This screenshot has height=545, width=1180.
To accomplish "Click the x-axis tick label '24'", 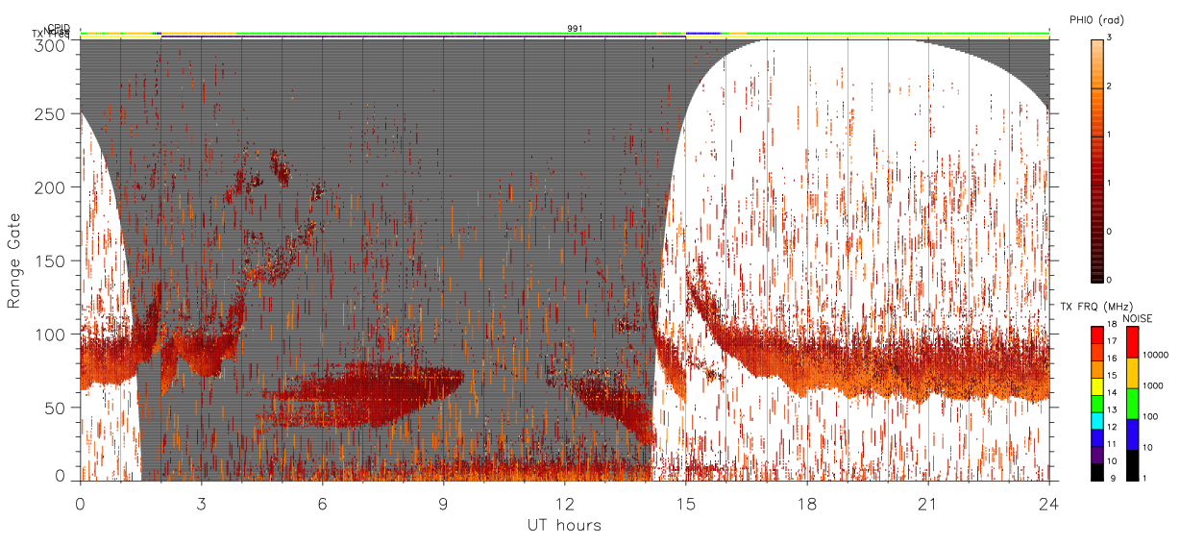I will tap(1048, 504).
